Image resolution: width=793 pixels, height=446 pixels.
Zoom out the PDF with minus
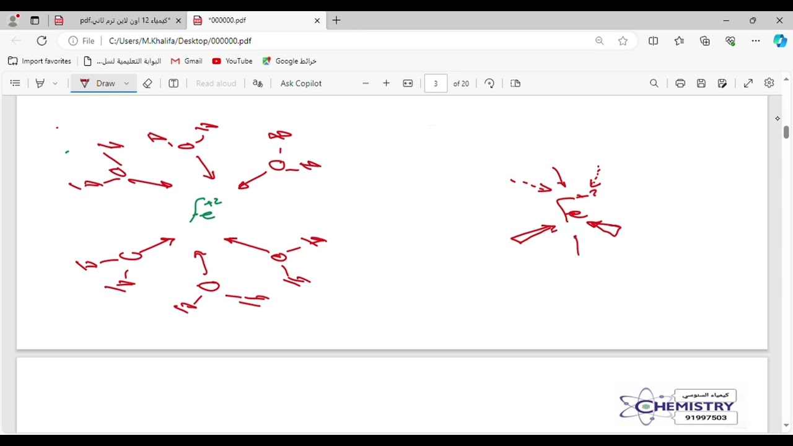(366, 83)
